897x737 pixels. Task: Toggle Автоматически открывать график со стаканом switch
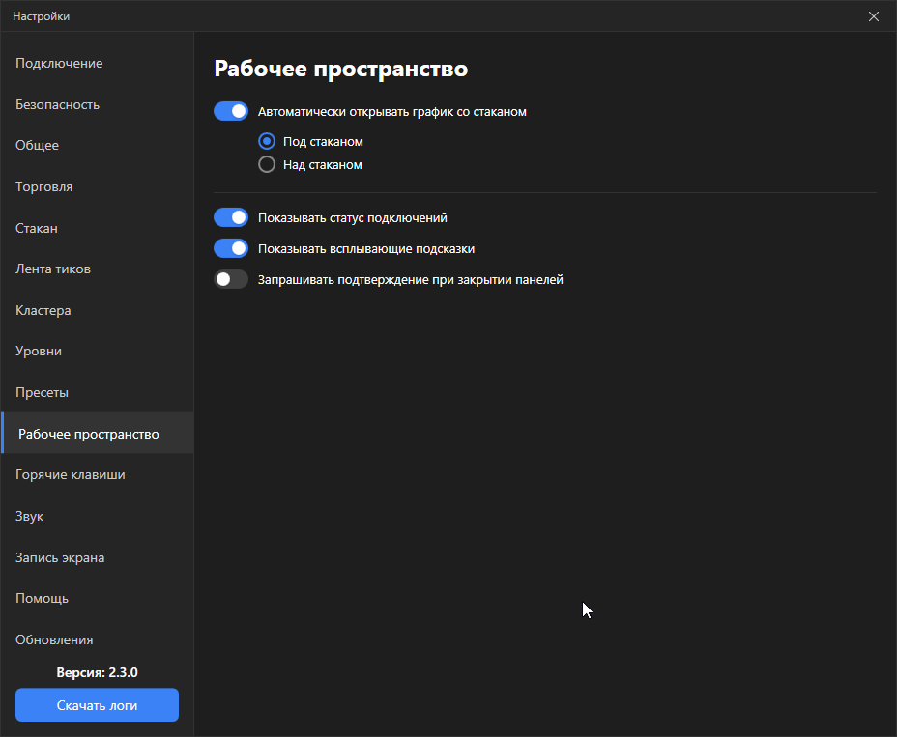tap(231, 111)
